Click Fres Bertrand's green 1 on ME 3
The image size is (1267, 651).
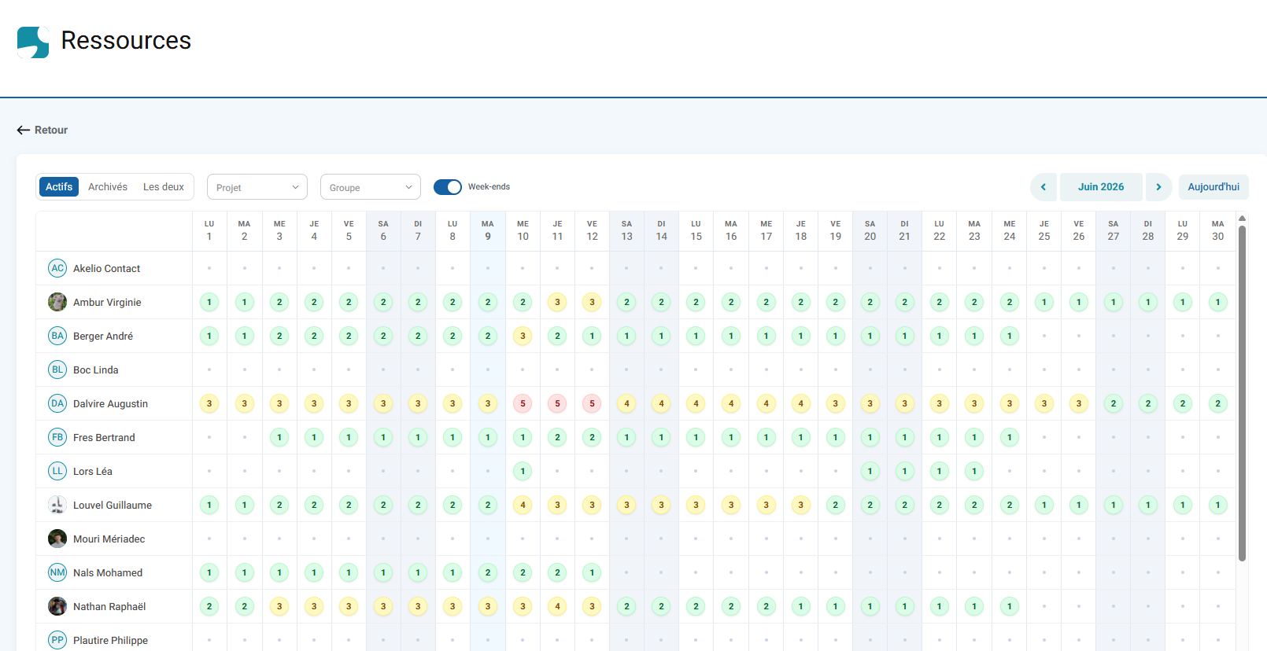point(279,437)
